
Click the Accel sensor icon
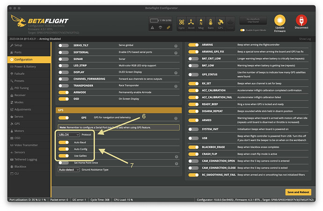(x=191, y=22)
